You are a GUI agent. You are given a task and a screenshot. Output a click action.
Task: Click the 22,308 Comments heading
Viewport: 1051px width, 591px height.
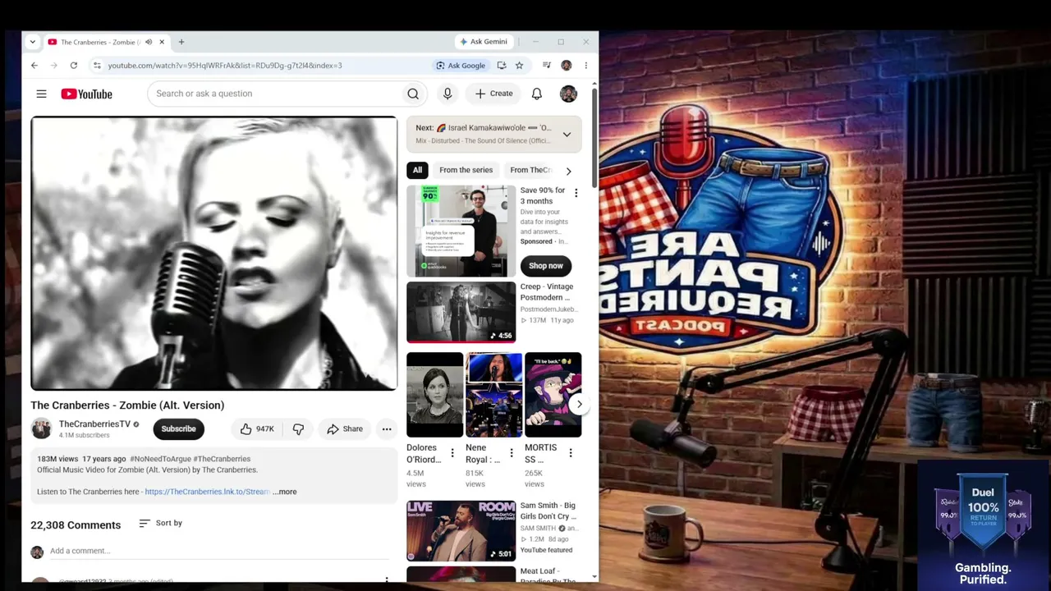(x=76, y=525)
